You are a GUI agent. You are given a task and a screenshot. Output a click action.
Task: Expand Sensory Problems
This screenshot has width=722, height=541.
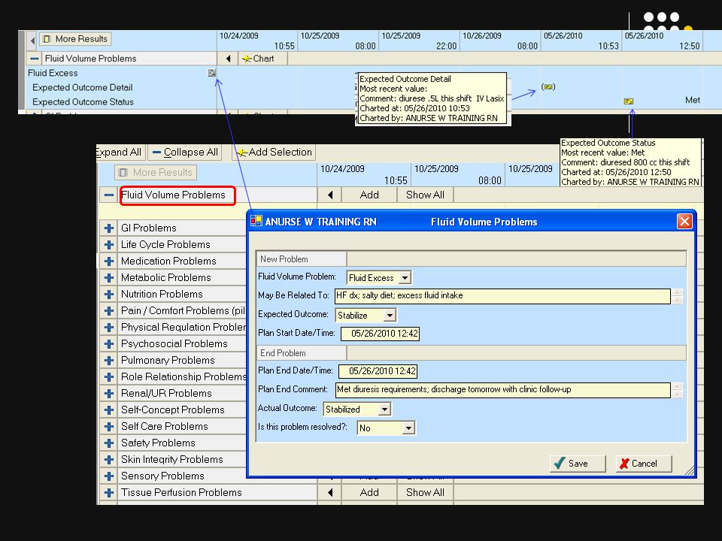pyautogui.click(x=108, y=476)
